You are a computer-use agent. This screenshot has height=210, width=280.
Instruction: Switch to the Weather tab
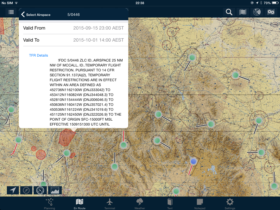(140, 203)
